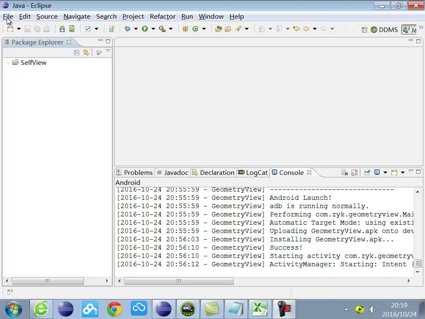This screenshot has height=319, width=425.
Task: Go to Last Edit Location icon
Action: tap(296, 29)
